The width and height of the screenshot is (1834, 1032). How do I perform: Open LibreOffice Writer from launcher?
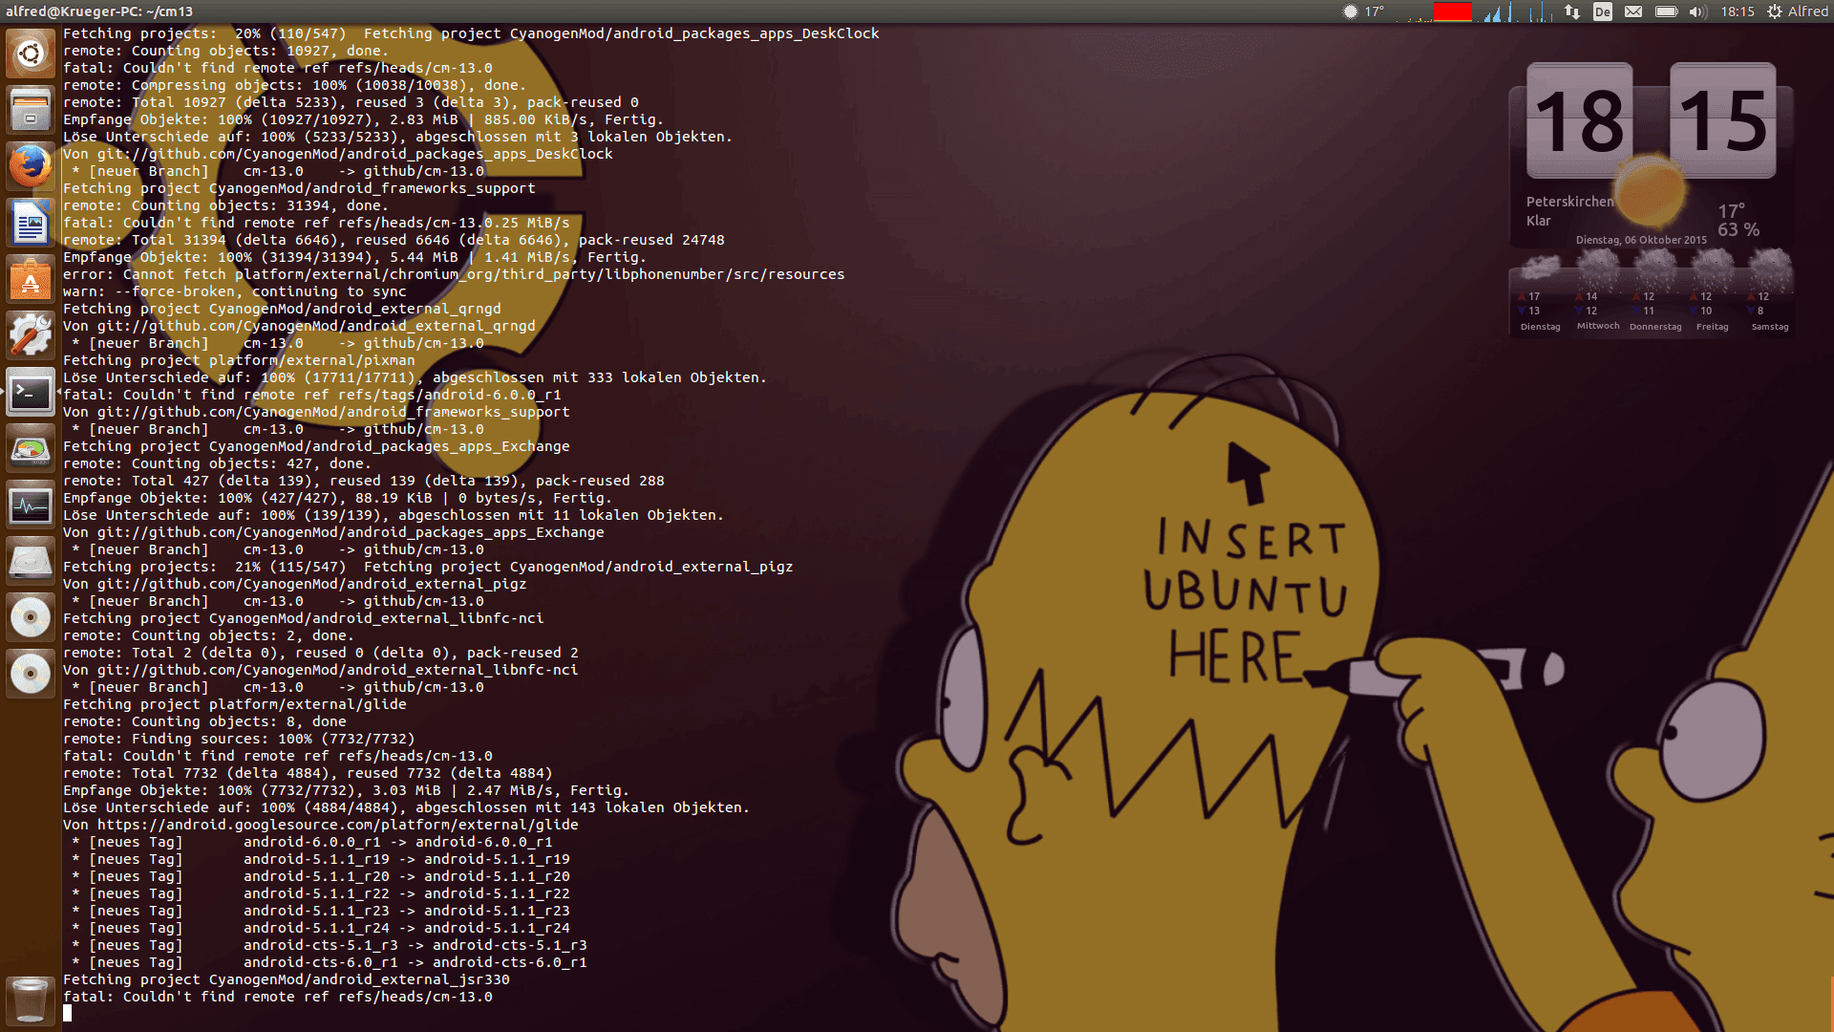click(x=31, y=223)
